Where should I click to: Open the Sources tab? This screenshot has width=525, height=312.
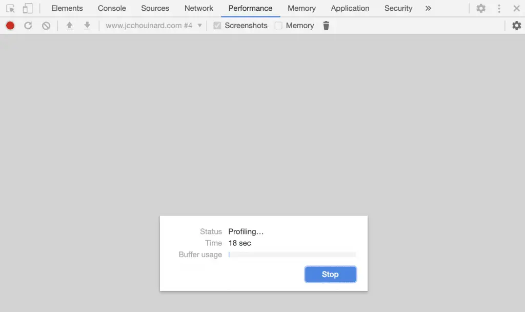point(155,8)
